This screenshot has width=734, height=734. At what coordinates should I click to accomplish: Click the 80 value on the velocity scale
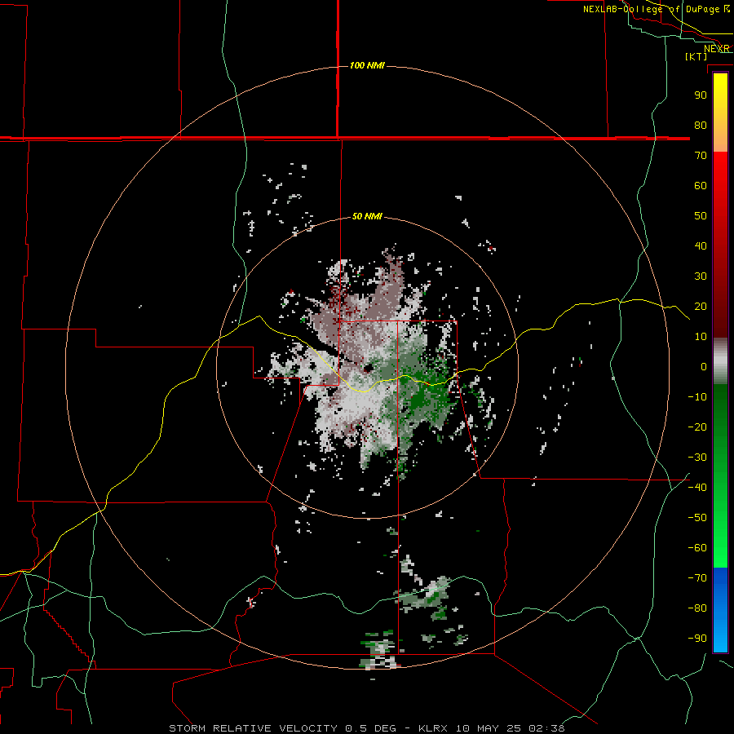(x=701, y=126)
